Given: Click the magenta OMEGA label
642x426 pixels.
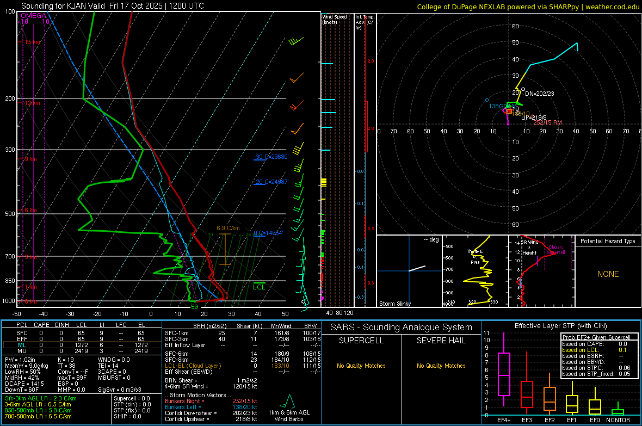Looking at the screenshot, I should 34,16.
